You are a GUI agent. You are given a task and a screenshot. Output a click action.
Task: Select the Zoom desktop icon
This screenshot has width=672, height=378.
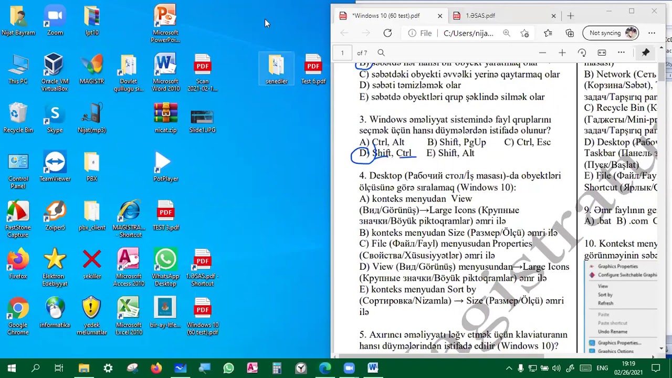pyautogui.click(x=55, y=21)
